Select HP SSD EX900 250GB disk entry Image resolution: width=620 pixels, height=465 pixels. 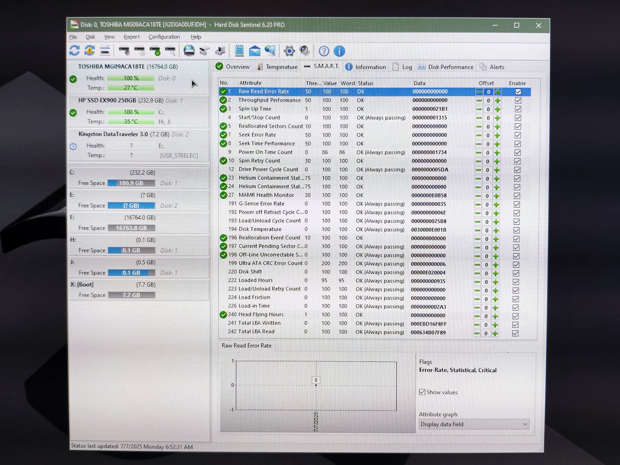pos(139,111)
